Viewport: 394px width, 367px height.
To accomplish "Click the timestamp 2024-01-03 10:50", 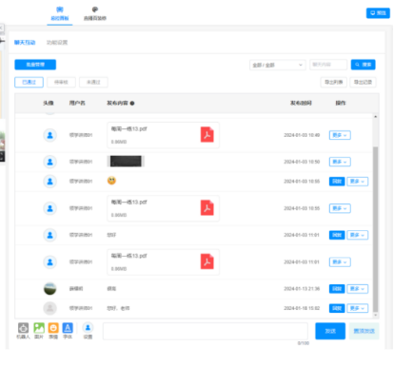I will coord(302,162).
